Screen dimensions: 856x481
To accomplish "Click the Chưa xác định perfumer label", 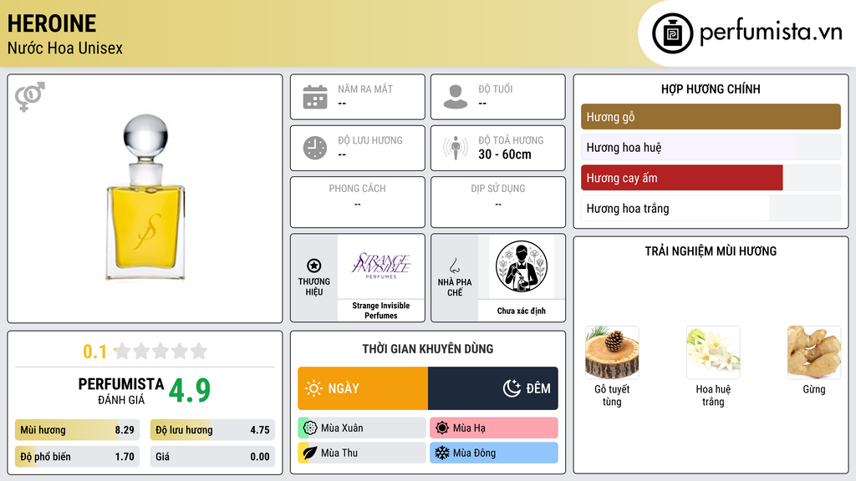I will click(522, 311).
